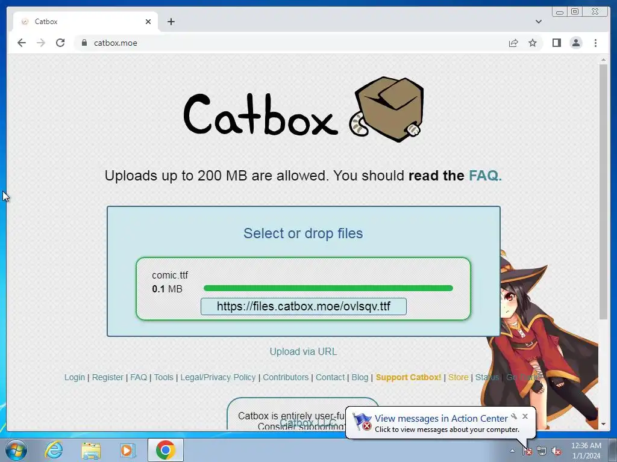Open the Contact link
Screen dimensions: 617x462
pyautogui.click(x=330, y=377)
